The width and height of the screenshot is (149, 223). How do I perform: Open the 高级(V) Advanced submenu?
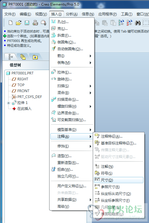tap(72, 206)
